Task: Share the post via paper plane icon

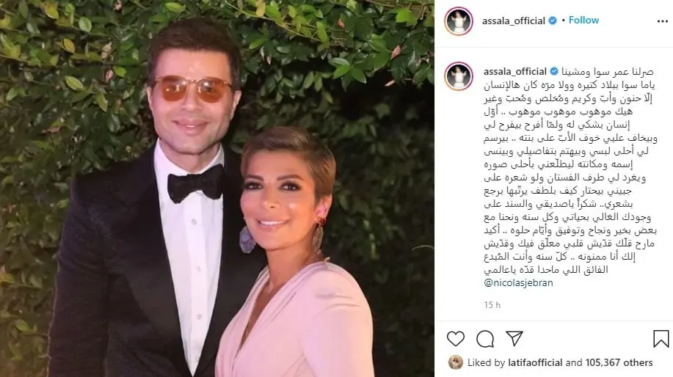Action: point(514,338)
